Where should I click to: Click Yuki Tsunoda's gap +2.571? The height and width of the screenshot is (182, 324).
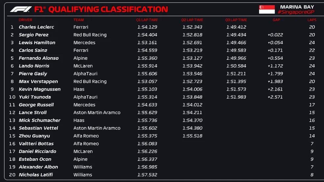[275, 97]
